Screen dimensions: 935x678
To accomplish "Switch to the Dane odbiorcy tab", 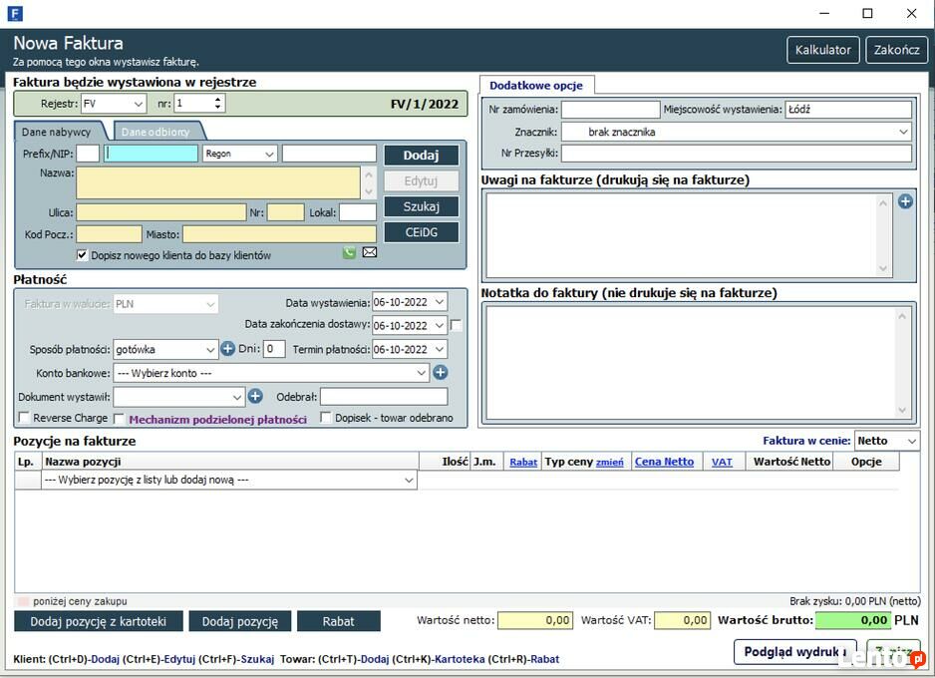I will coord(156,132).
